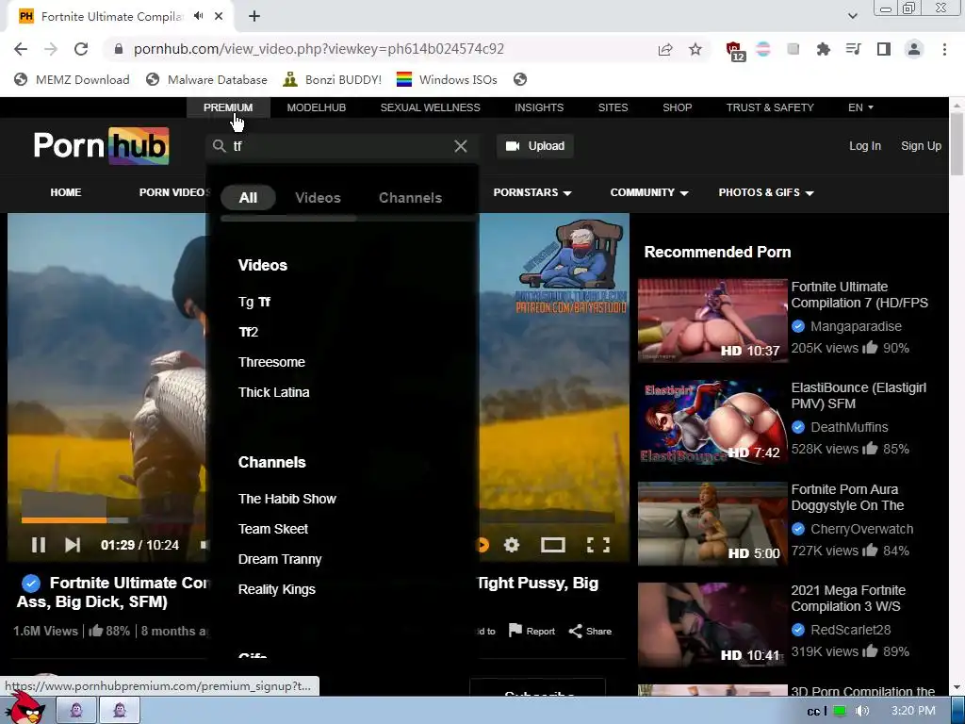Click the Report flag below the video
The image size is (965, 724).
pos(532,631)
